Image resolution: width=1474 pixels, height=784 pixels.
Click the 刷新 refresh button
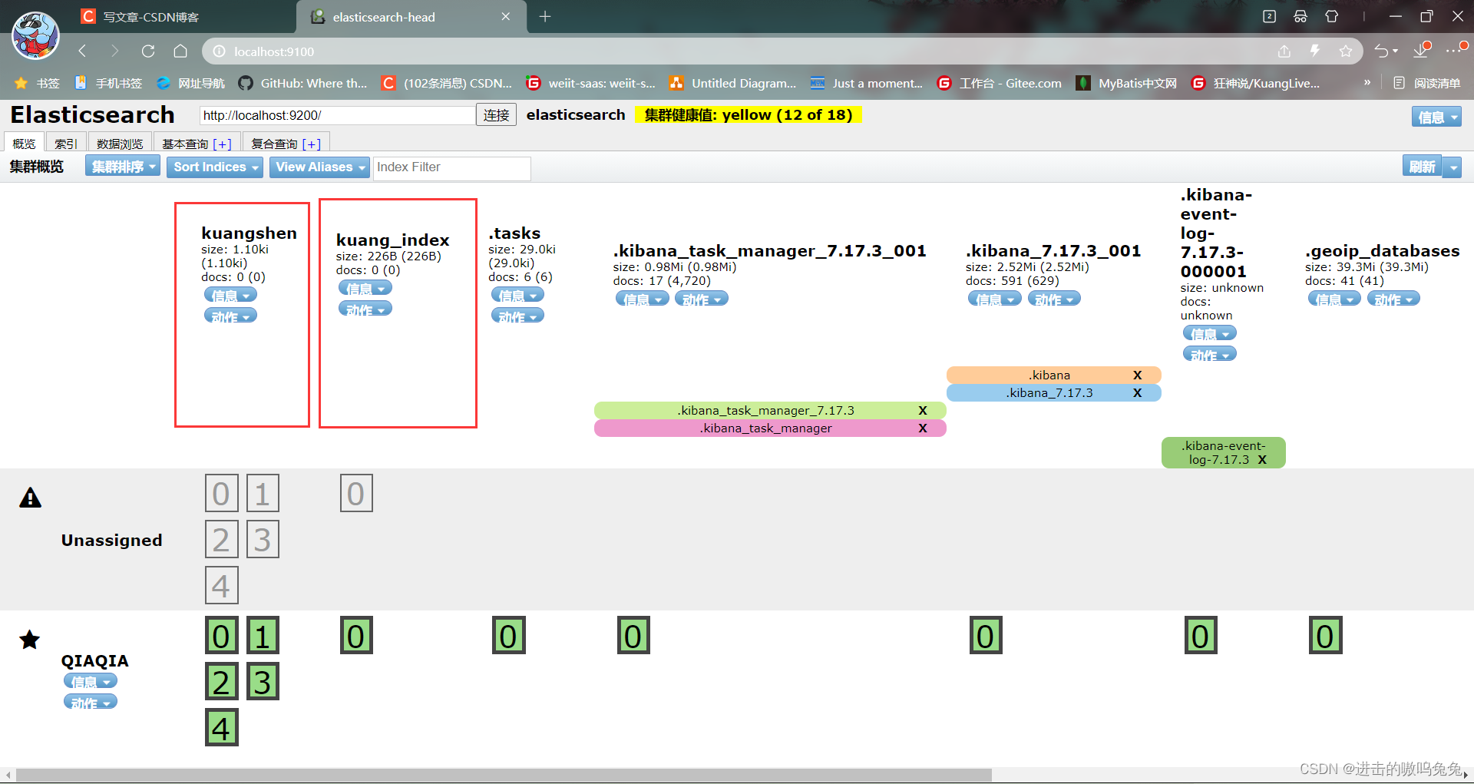tap(1422, 167)
